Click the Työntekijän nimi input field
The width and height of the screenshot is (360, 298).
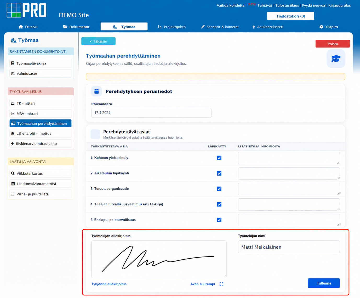pyautogui.click(x=289, y=247)
